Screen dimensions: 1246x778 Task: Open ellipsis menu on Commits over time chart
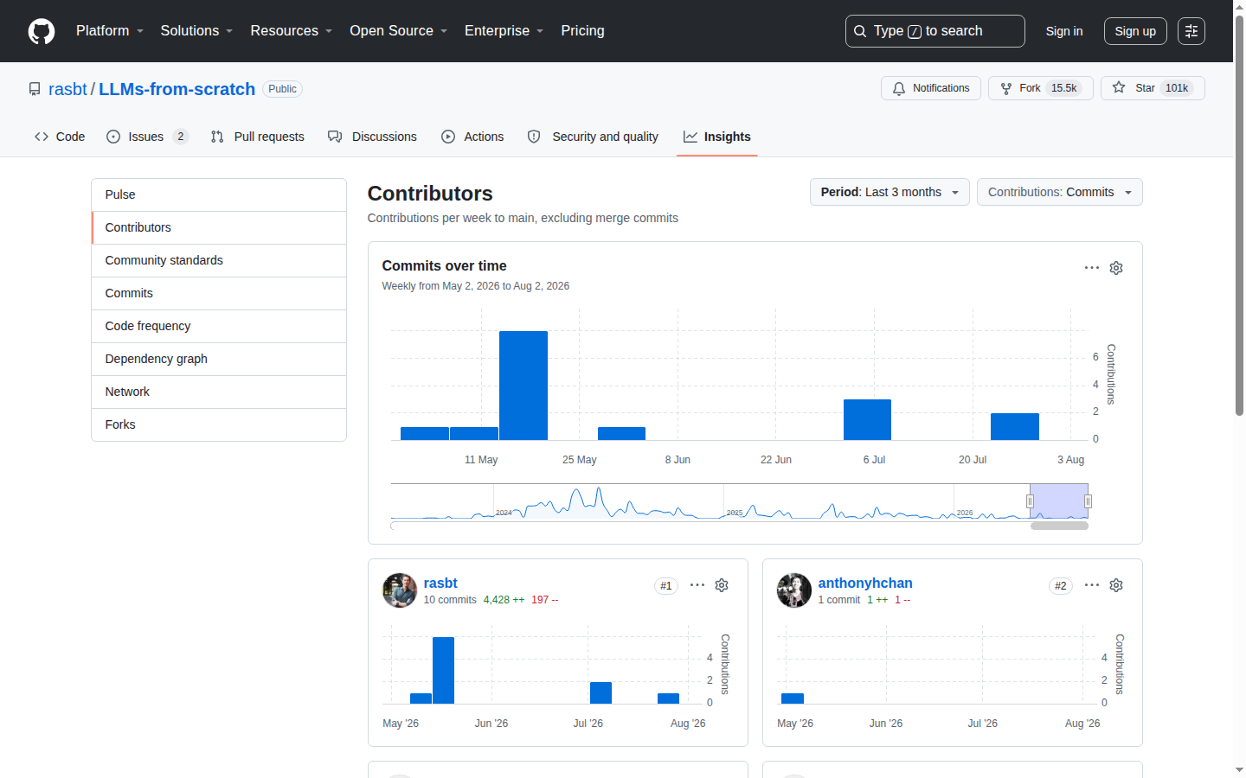pos(1092,268)
